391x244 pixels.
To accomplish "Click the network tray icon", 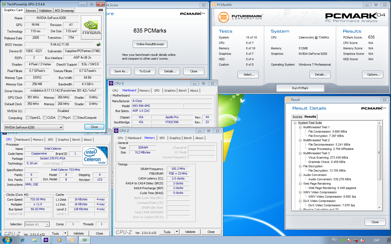I will [355, 240].
